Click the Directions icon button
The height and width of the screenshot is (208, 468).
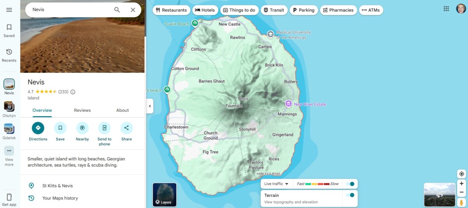tap(38, 128)
